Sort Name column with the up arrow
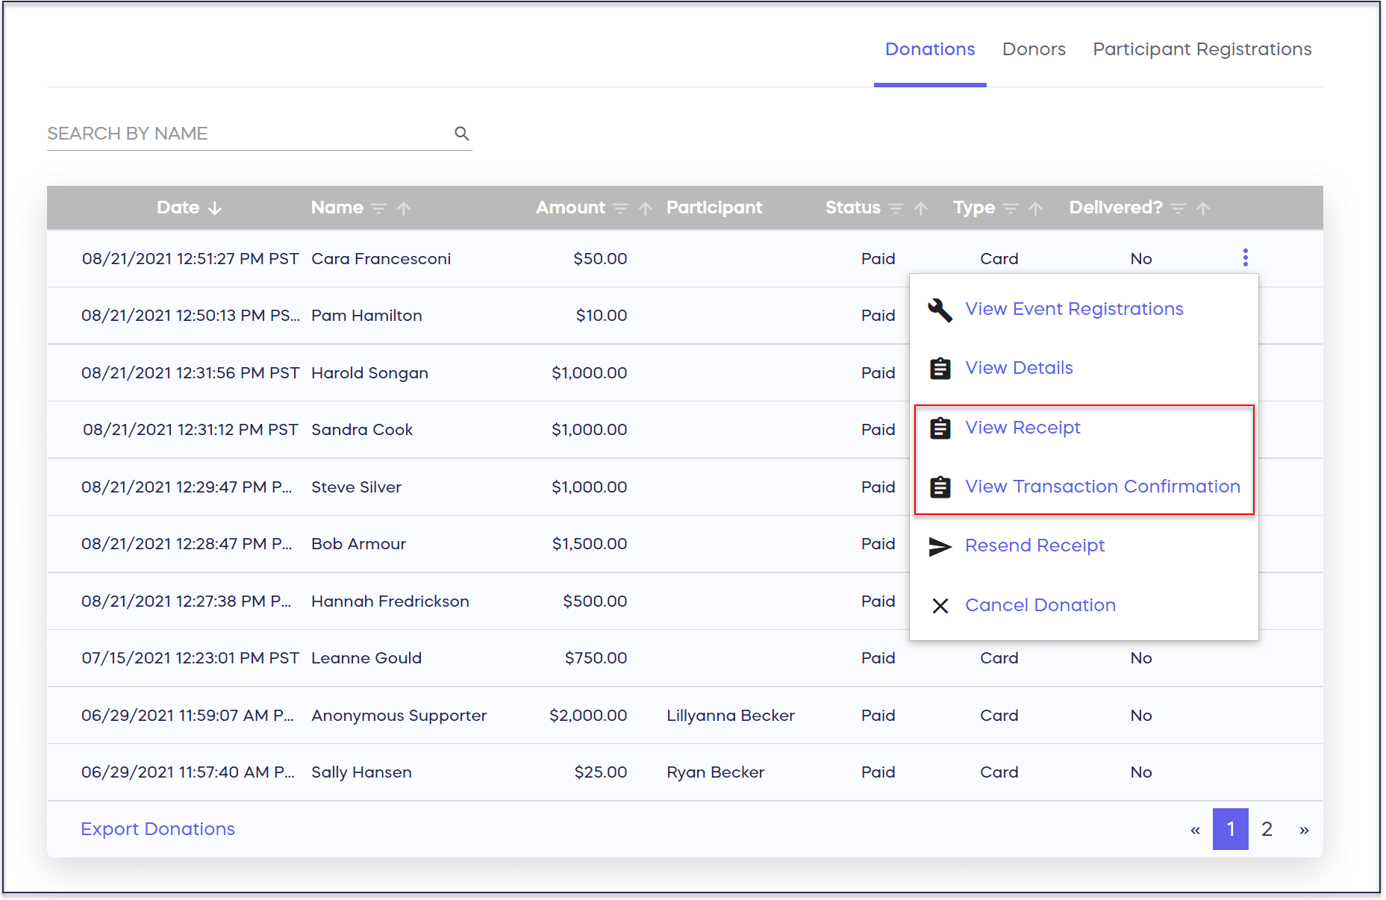 coord(404,208)
